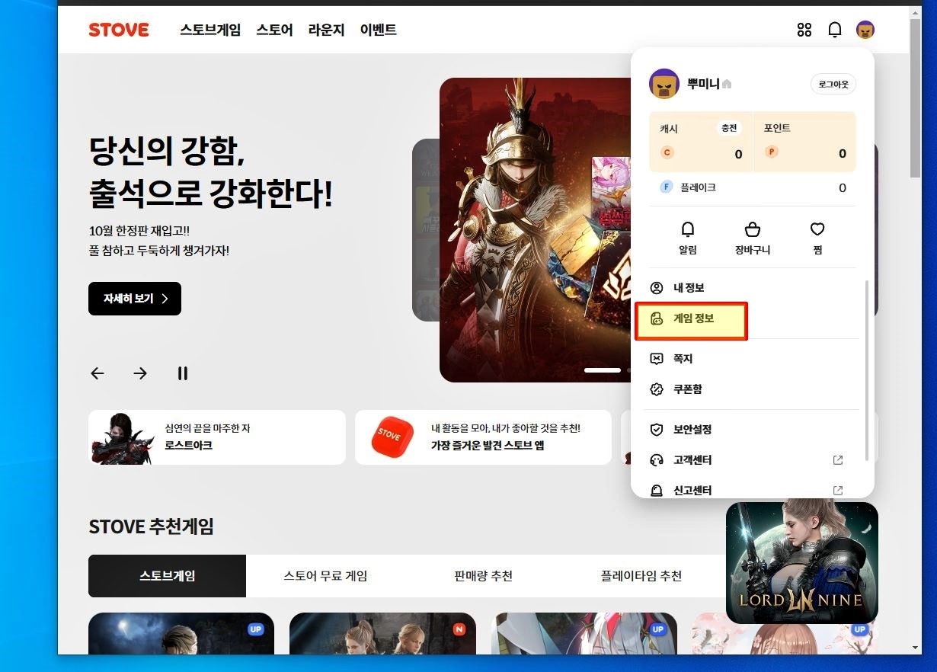The width and height of the screenshot is (937, 672).
Task: Go to next banner with right arrow
Action: [x=140, y=373]
